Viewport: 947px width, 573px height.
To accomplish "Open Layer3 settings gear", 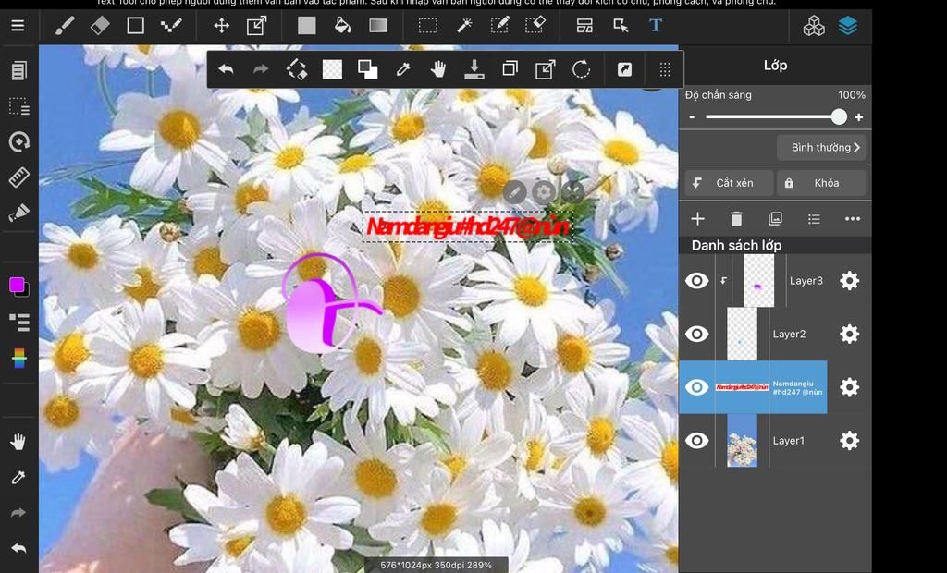I will (849, 281).
